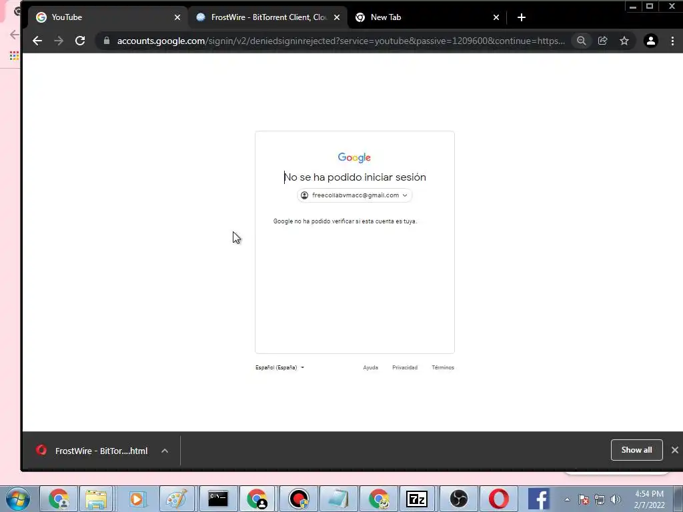Share this page using the share icon
This screenshot has height=512, width=683.
pyautogui.click(x=603, y=41)
